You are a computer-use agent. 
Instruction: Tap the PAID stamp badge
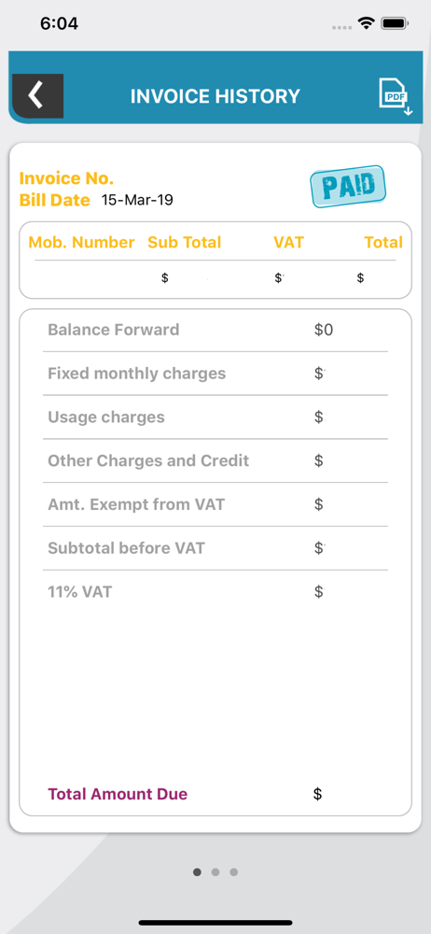click(348, 187)
